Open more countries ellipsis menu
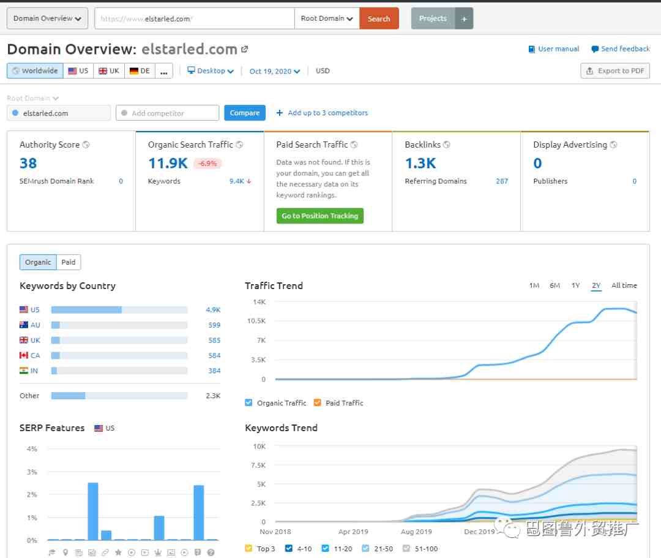The image size is (661, 558). [x=164, y=71]
